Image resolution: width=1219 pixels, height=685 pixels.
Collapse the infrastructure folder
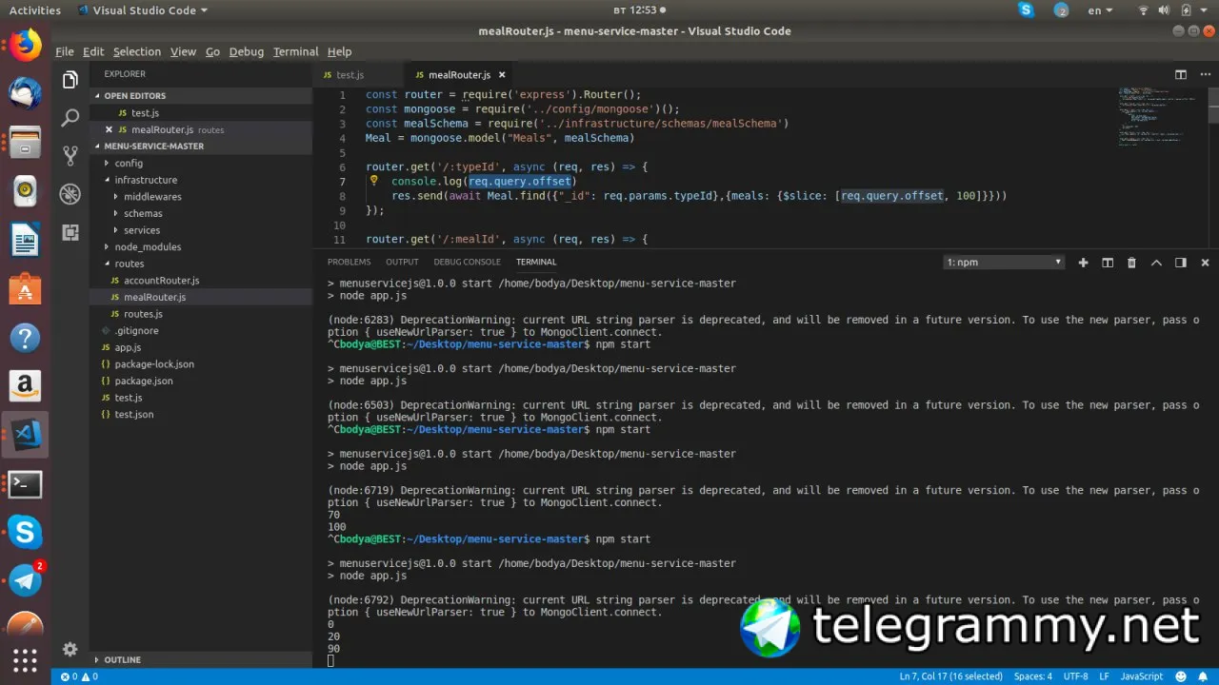pos(146,180)
